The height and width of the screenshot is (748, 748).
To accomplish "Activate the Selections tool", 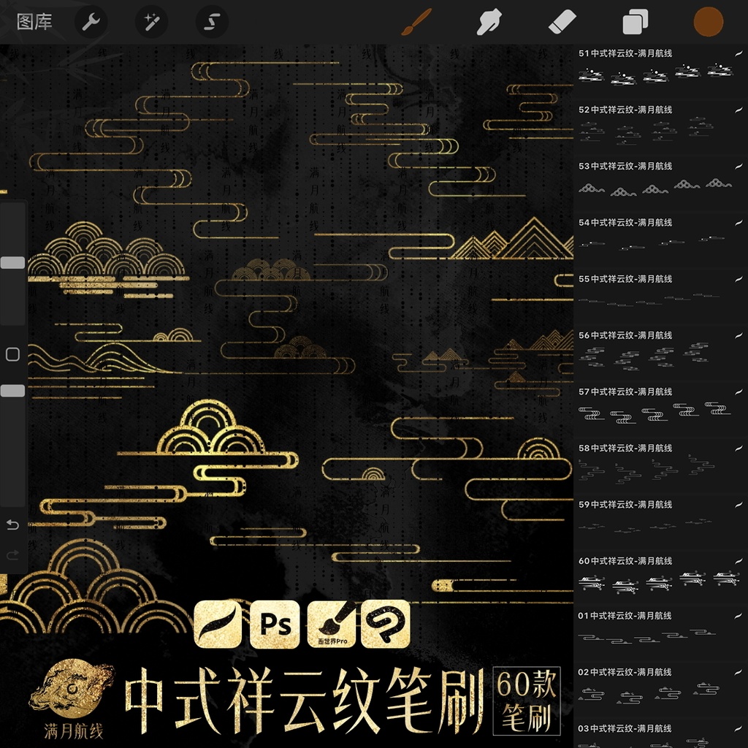I will click(x=210, y=21).
